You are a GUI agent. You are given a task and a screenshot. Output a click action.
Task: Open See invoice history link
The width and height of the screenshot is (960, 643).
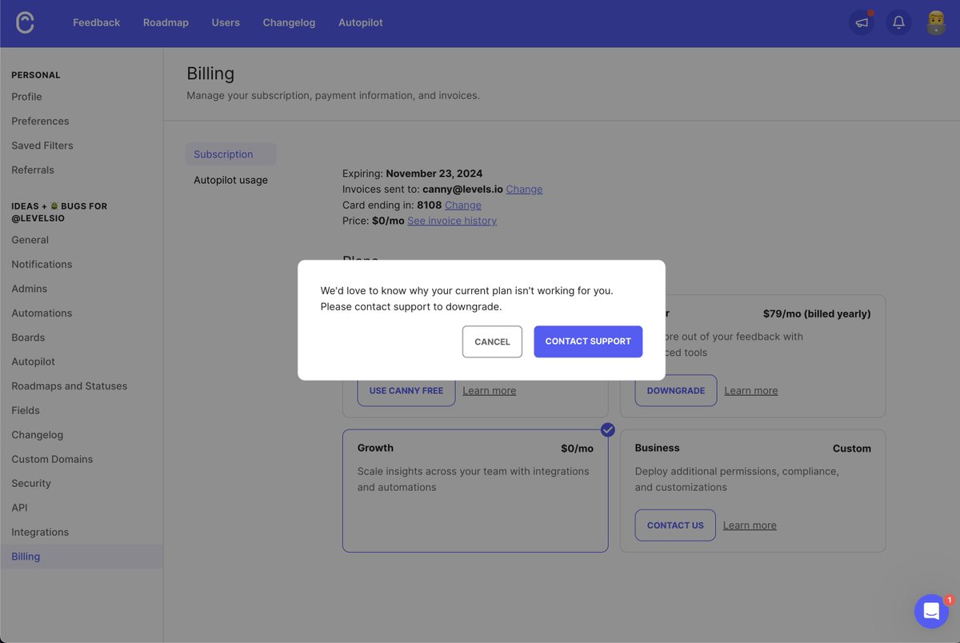(452, 221)
